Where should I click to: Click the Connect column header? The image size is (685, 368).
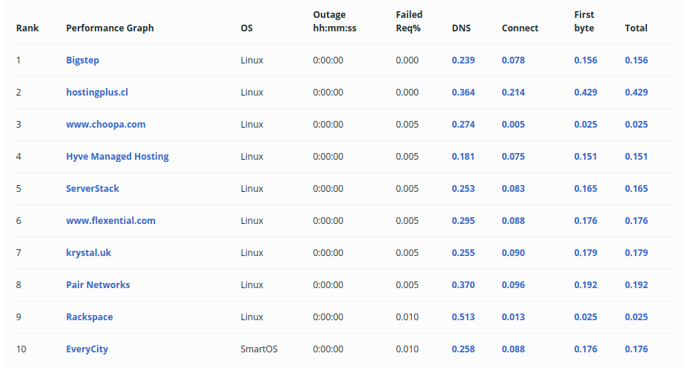click(520, 28)
